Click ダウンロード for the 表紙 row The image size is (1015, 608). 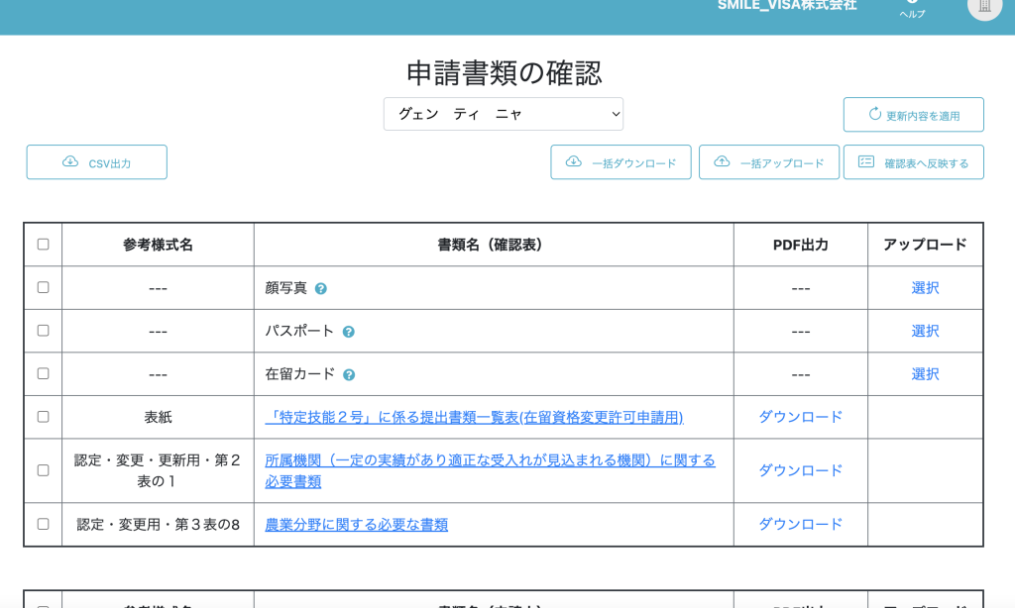pyautogui.click(x=800, y=417)
